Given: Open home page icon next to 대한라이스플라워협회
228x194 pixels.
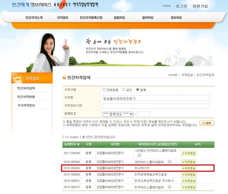Looking at the screenshot, I should point(169,161).
